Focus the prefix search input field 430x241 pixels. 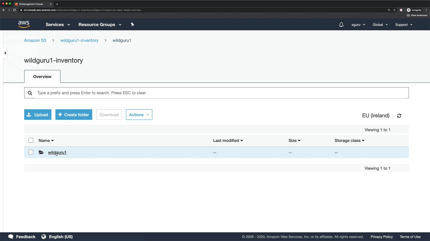tap(216, 93)
